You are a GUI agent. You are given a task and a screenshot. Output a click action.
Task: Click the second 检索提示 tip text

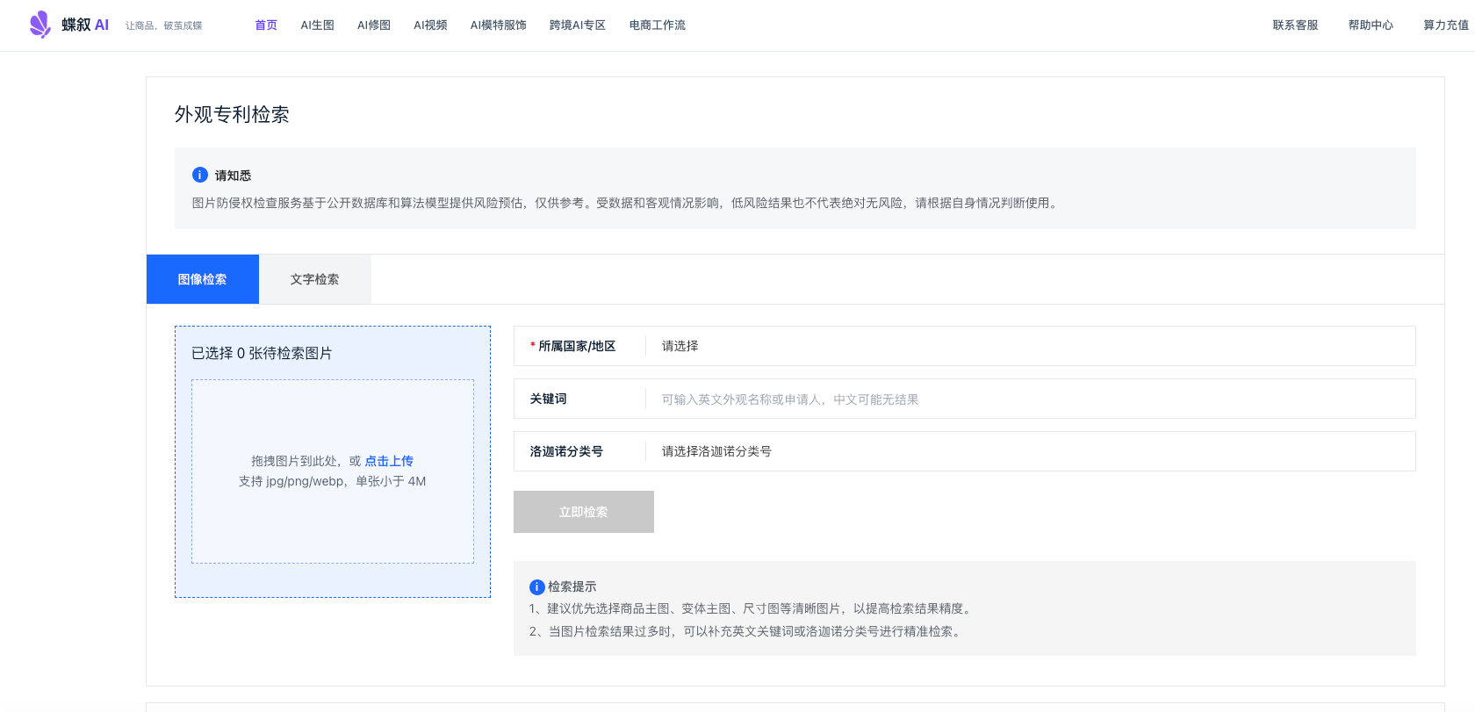click(746, 631)
